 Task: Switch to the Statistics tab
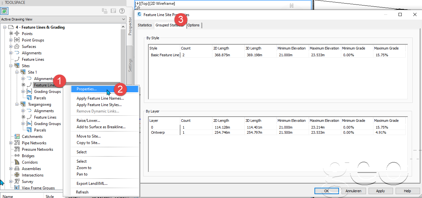145,25
